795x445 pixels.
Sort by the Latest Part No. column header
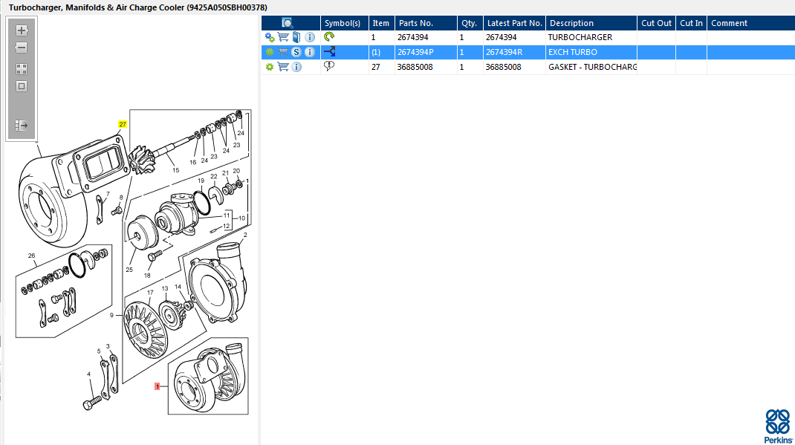tap(515, 23)
